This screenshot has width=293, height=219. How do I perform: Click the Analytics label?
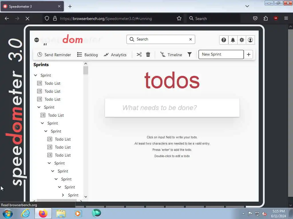tap(119, 55)
